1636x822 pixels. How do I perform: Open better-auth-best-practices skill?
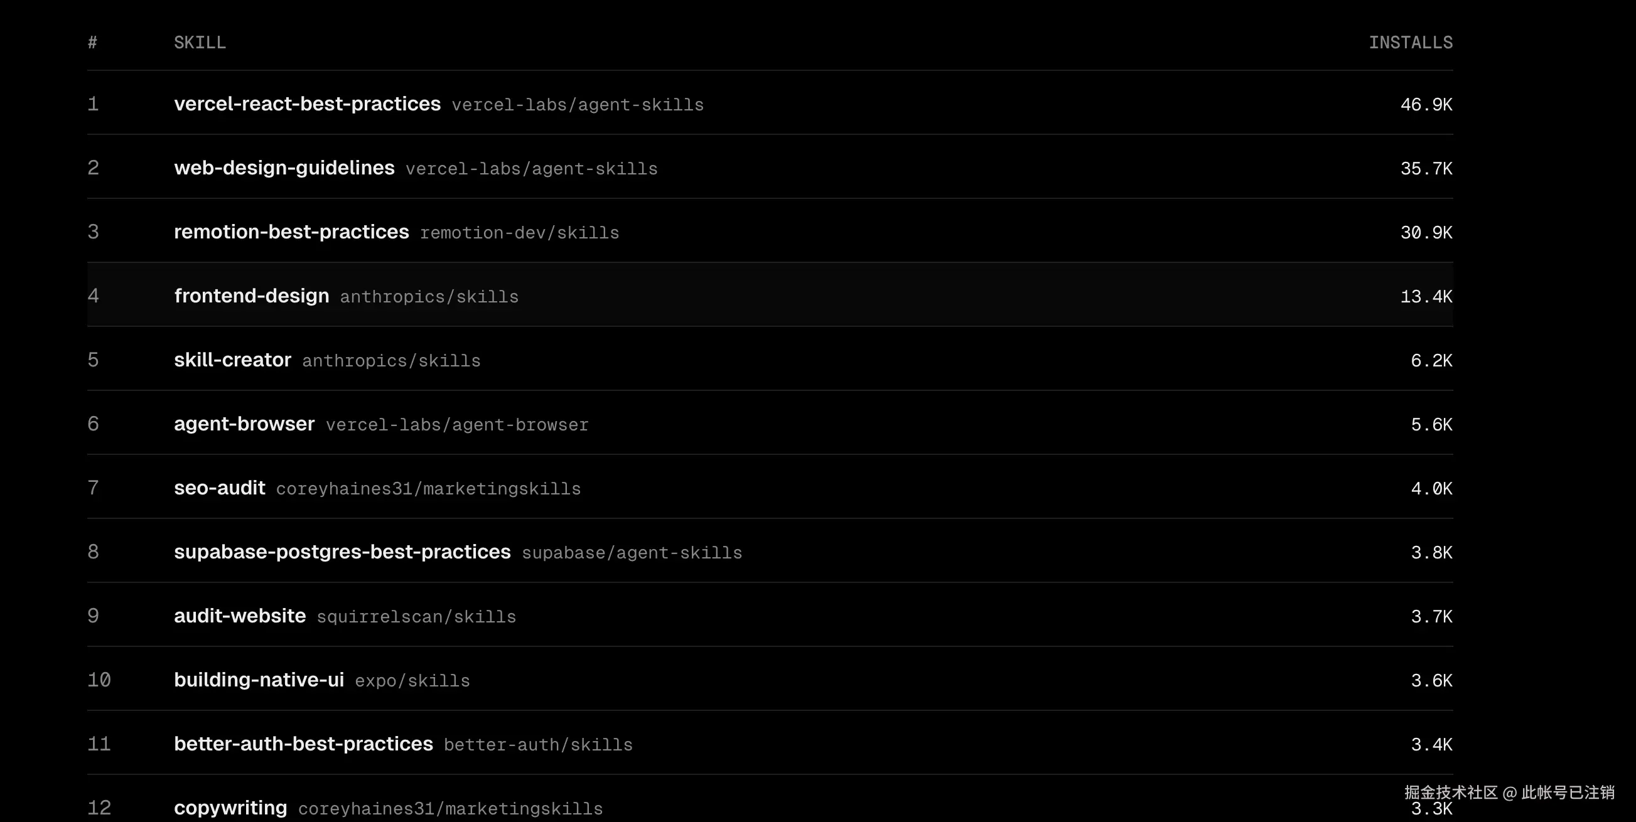click(x=303, y=744)
